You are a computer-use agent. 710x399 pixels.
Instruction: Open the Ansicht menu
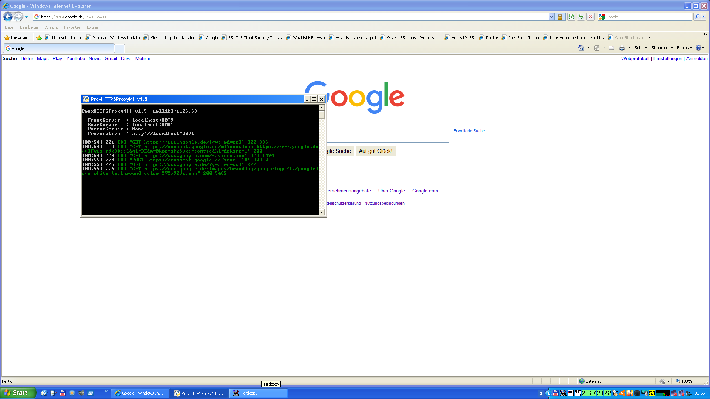coord(51,27)
